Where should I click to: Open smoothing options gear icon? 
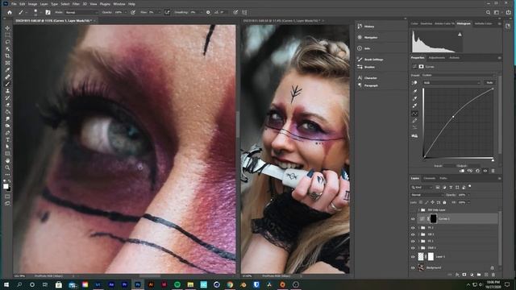pos(208,13)
